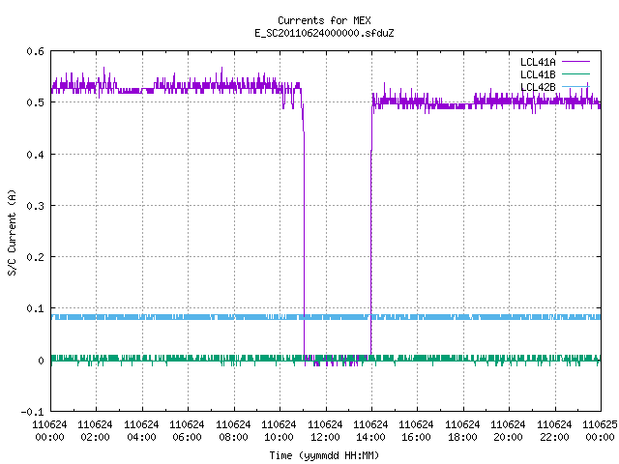Screen dimensions: 619x464
Task: Click the 110624 10:00 x-axis tick label
Action: [x=280, y=431]
